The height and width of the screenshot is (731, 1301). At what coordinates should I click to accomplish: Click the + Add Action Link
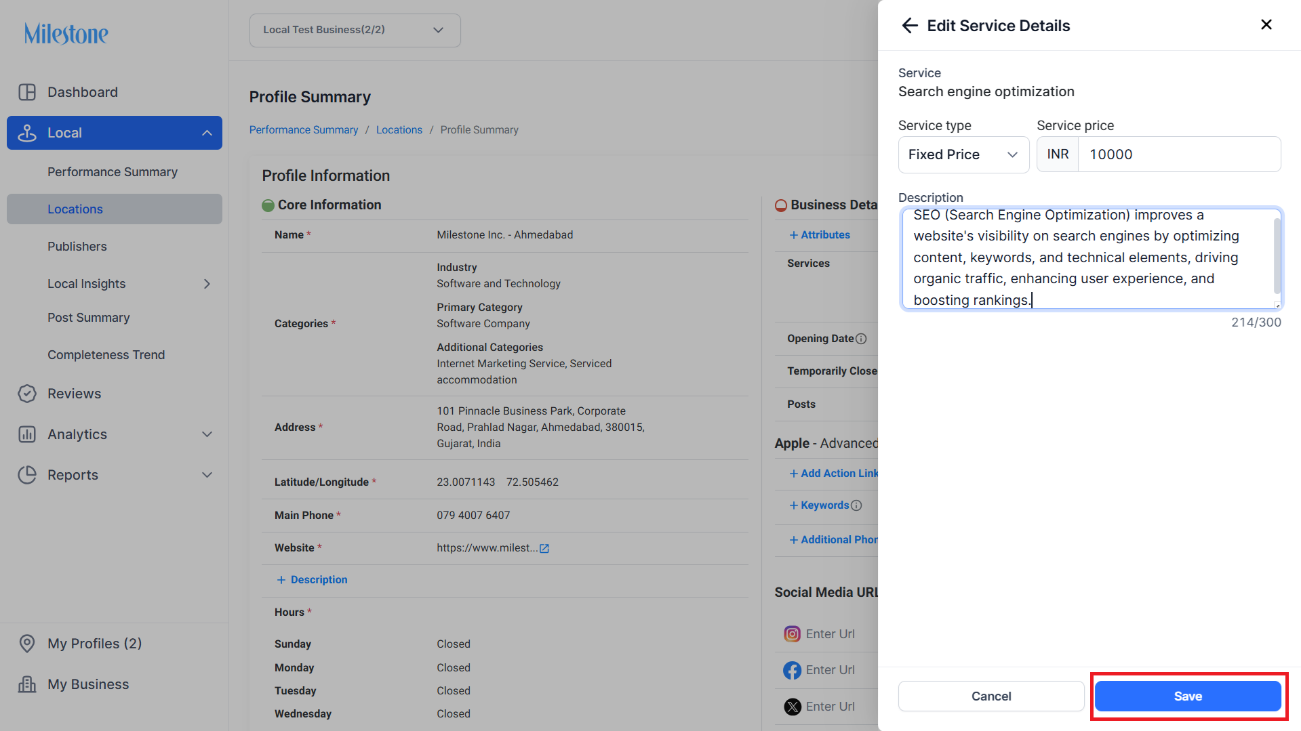point(834,474)
